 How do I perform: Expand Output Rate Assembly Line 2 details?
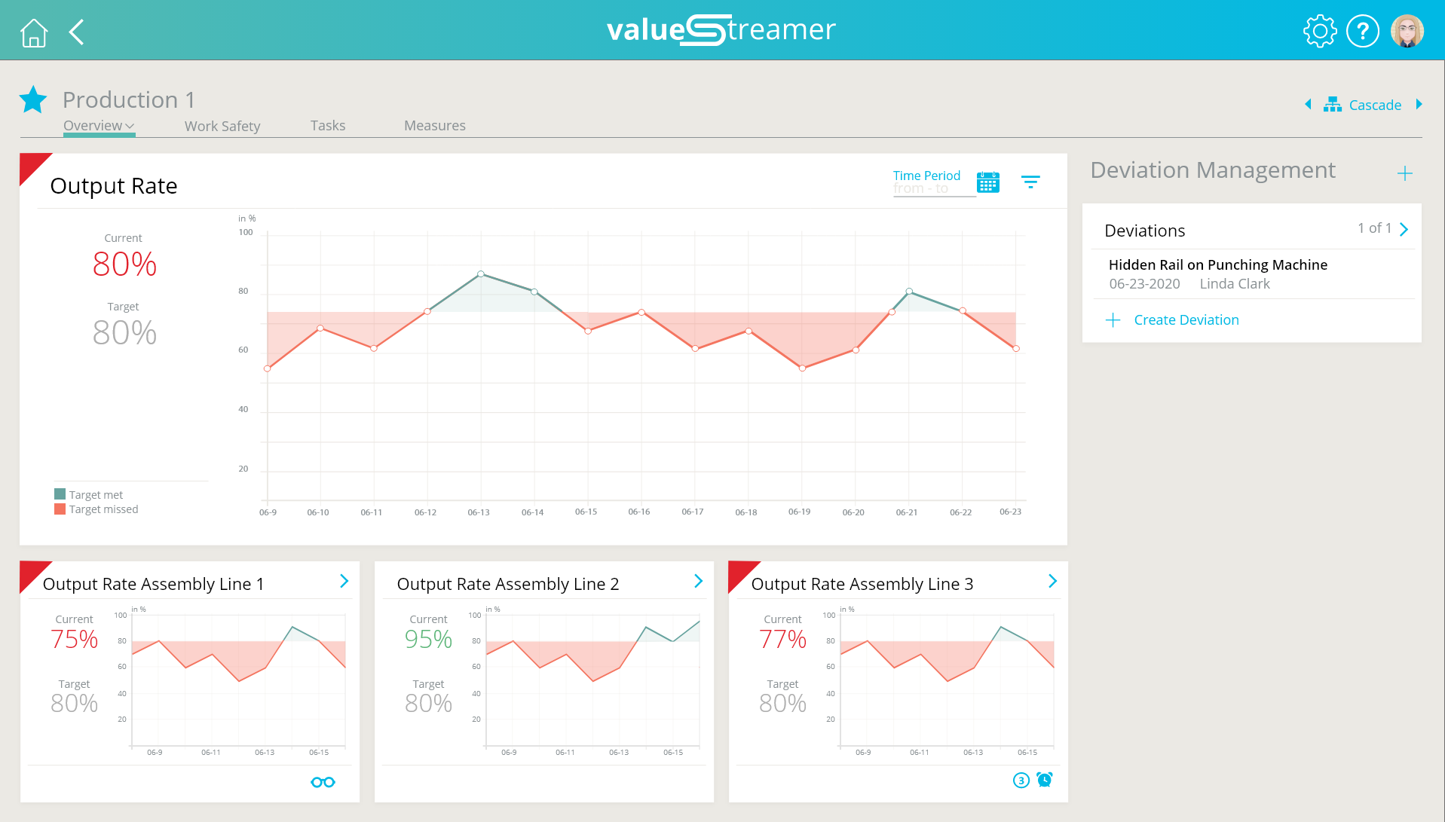(697, 581)
